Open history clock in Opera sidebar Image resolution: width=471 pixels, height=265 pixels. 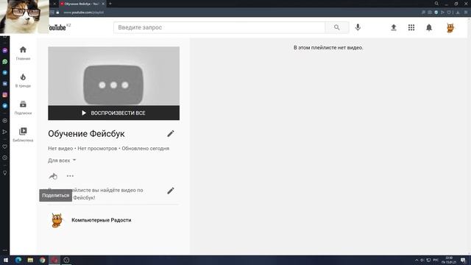(x=5, y=158)
